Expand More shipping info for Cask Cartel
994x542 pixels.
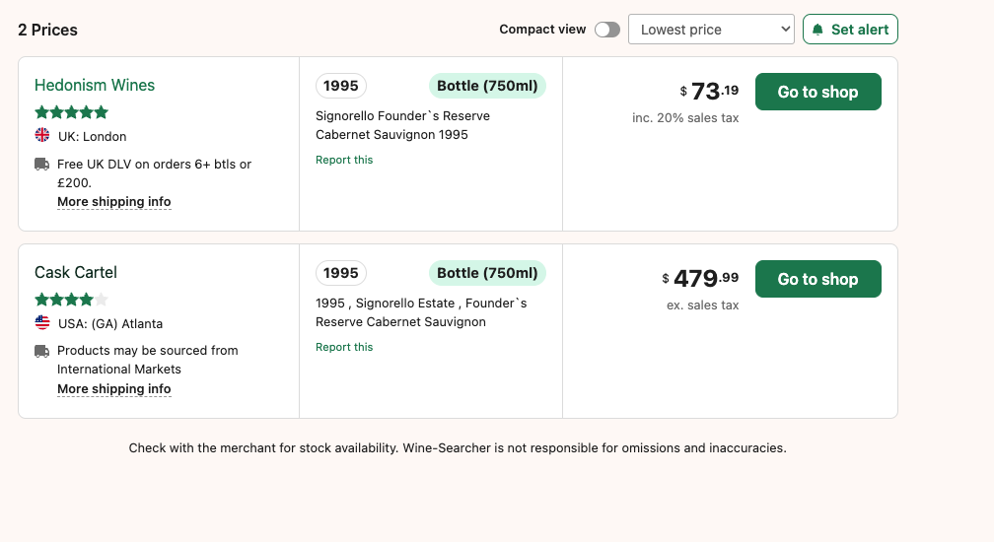[114, 389]
